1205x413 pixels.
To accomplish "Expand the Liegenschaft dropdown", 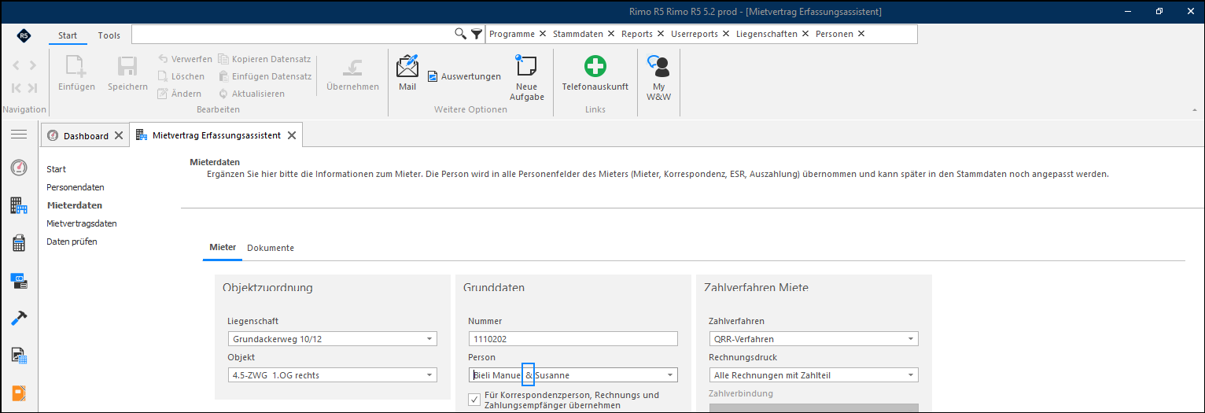I will coord(429,339).
